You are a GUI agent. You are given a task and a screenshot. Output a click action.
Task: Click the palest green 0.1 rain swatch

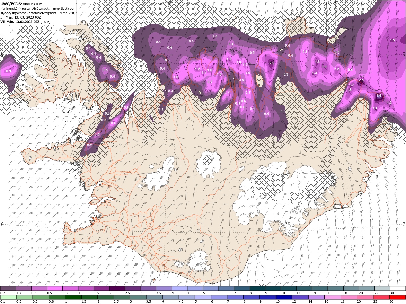[8, 297]
